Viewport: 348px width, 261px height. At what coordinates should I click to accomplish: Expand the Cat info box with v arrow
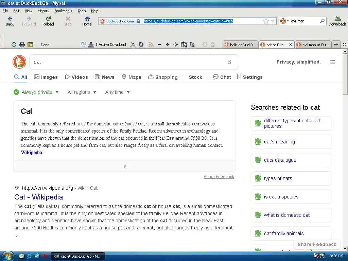tap(125, 166)
